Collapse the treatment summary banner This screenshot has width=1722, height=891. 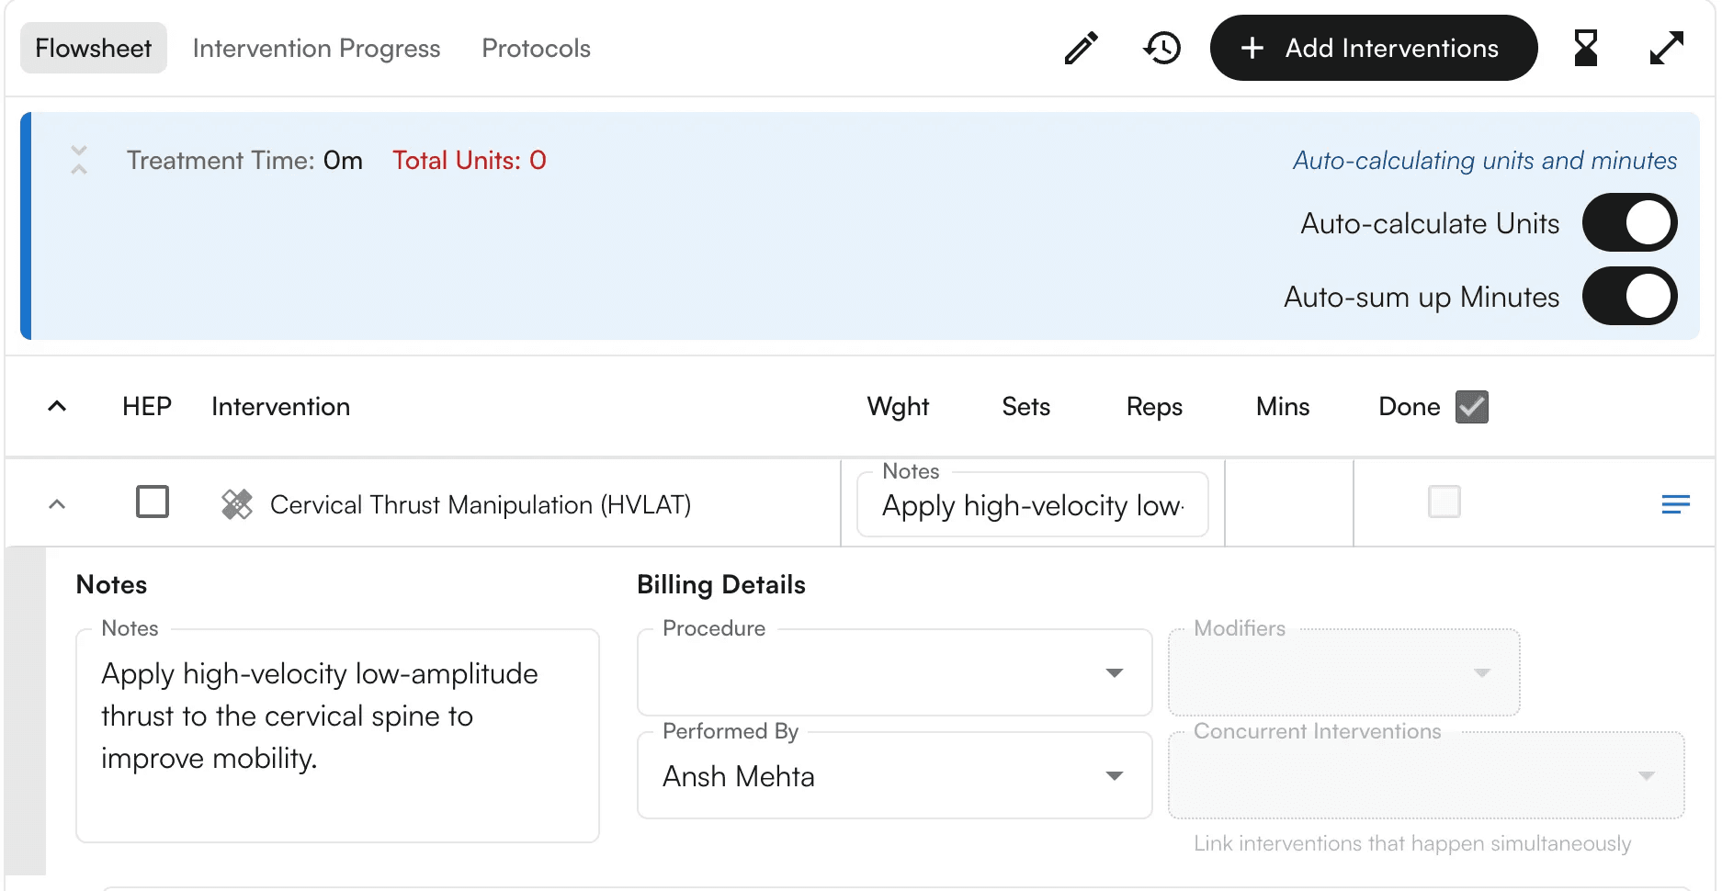79,160
